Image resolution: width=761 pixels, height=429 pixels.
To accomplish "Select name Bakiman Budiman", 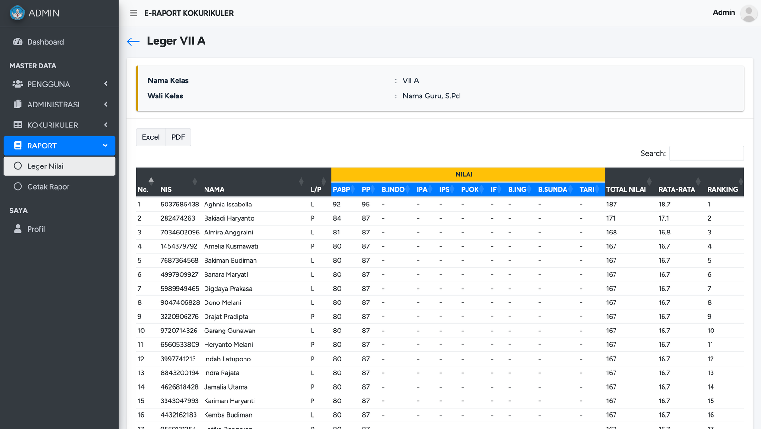I will 230,261.
